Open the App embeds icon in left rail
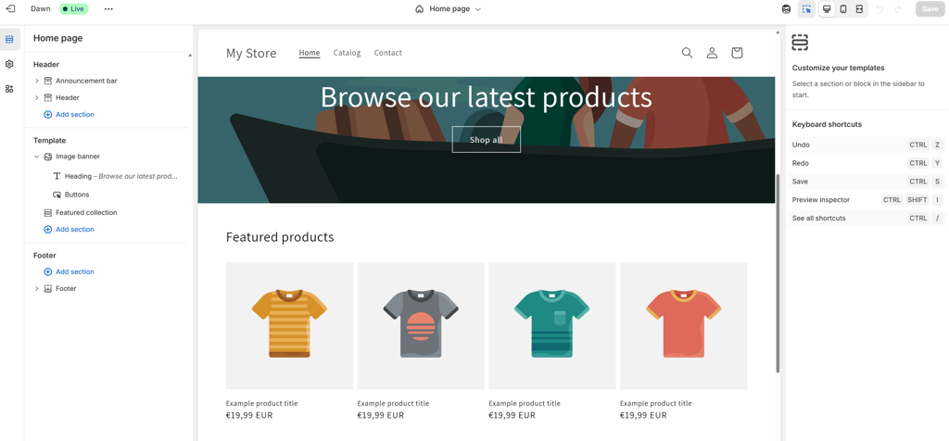Viewport: 949px width, 441px height. (9, 89)
